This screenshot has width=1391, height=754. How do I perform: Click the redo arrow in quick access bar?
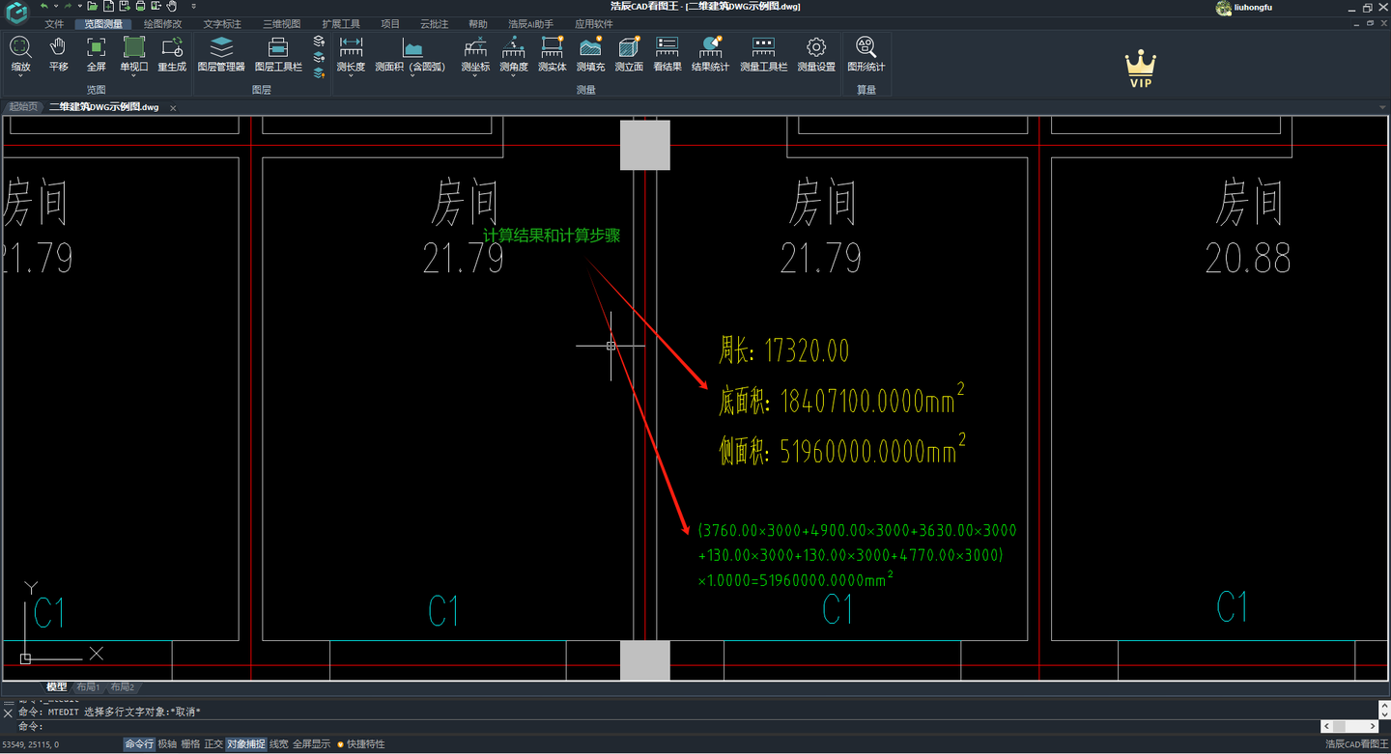coord(67,6)
